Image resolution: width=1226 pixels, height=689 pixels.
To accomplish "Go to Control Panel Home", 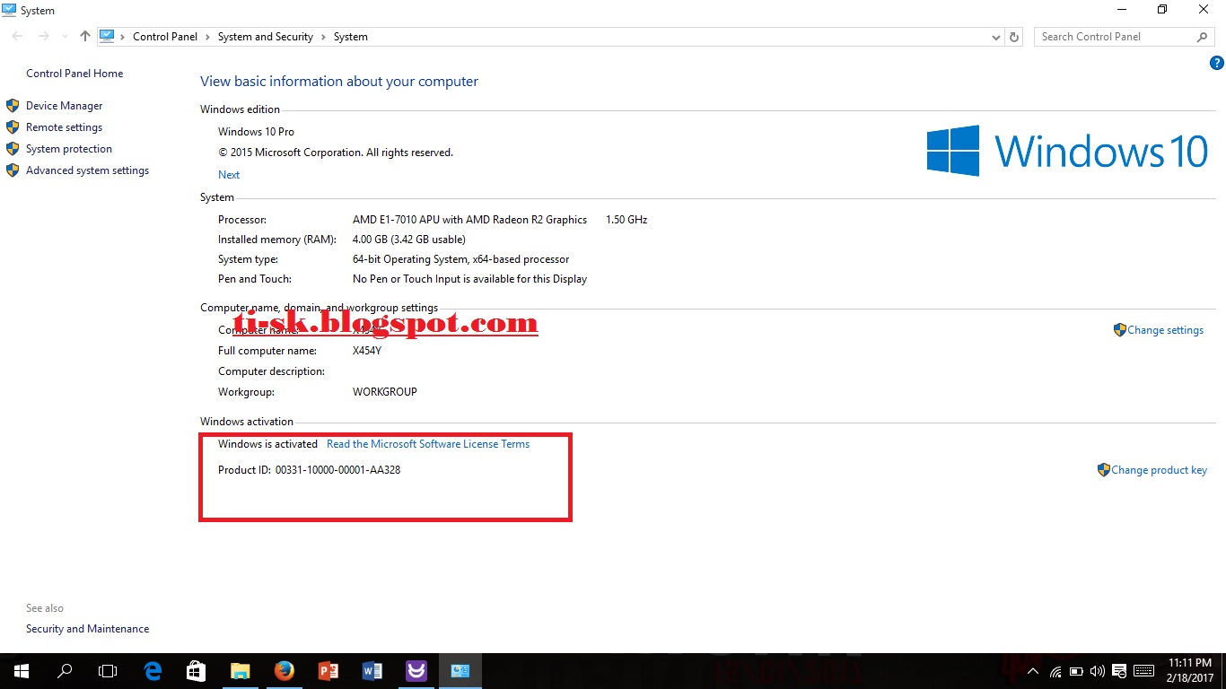I will [x=74, y=74].
